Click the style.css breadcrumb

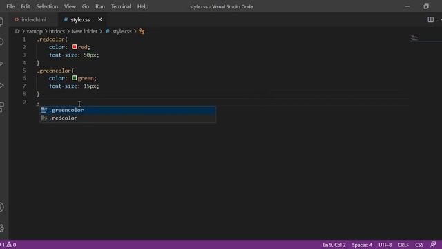pos(122,31)
